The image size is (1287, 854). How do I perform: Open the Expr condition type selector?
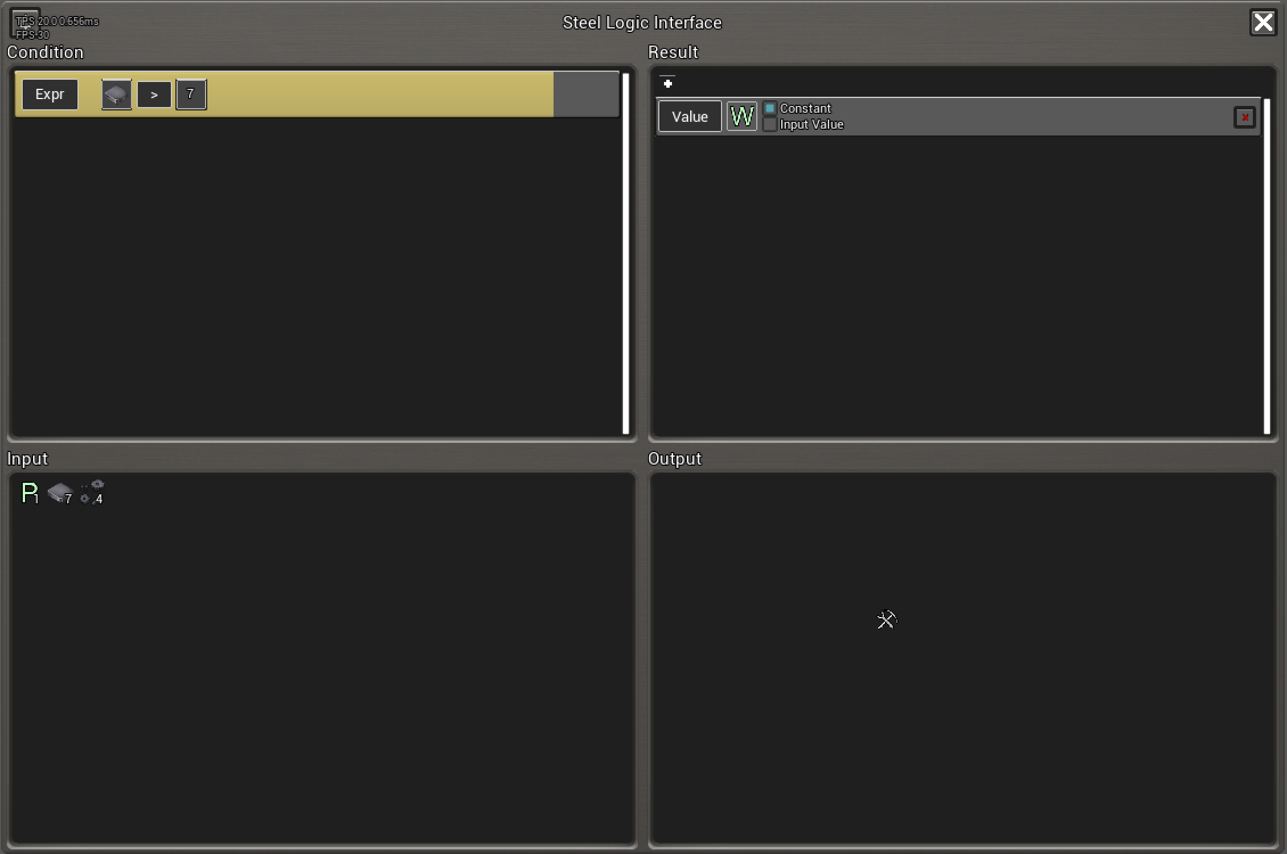coord(50,95)
